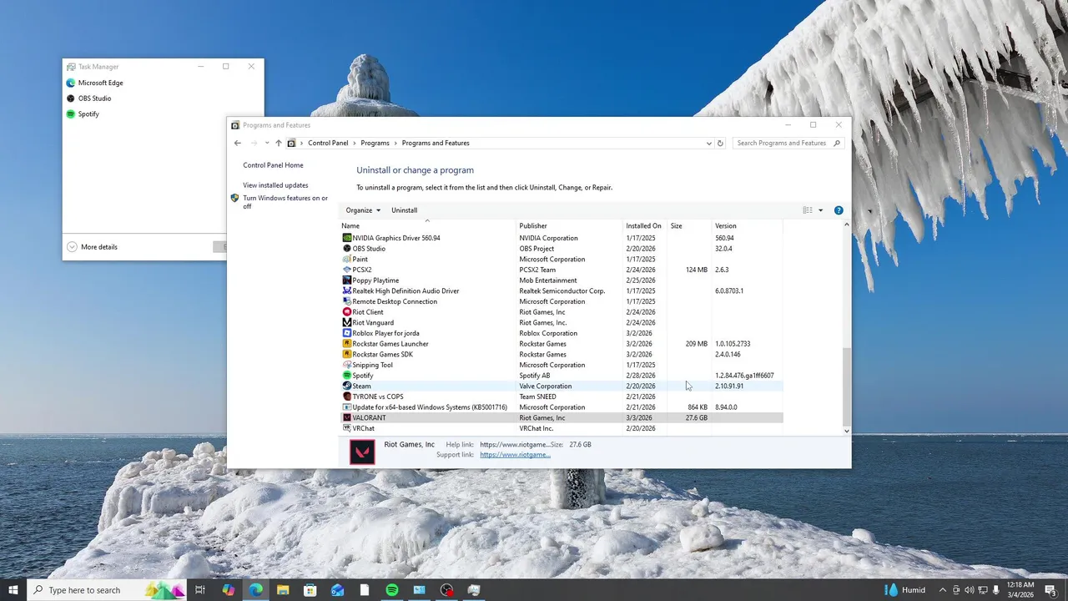The height and width of the screenshot is (601, 1068).
Task: Open the Outlook icon on the taskbar
Action: pos(337,590)
